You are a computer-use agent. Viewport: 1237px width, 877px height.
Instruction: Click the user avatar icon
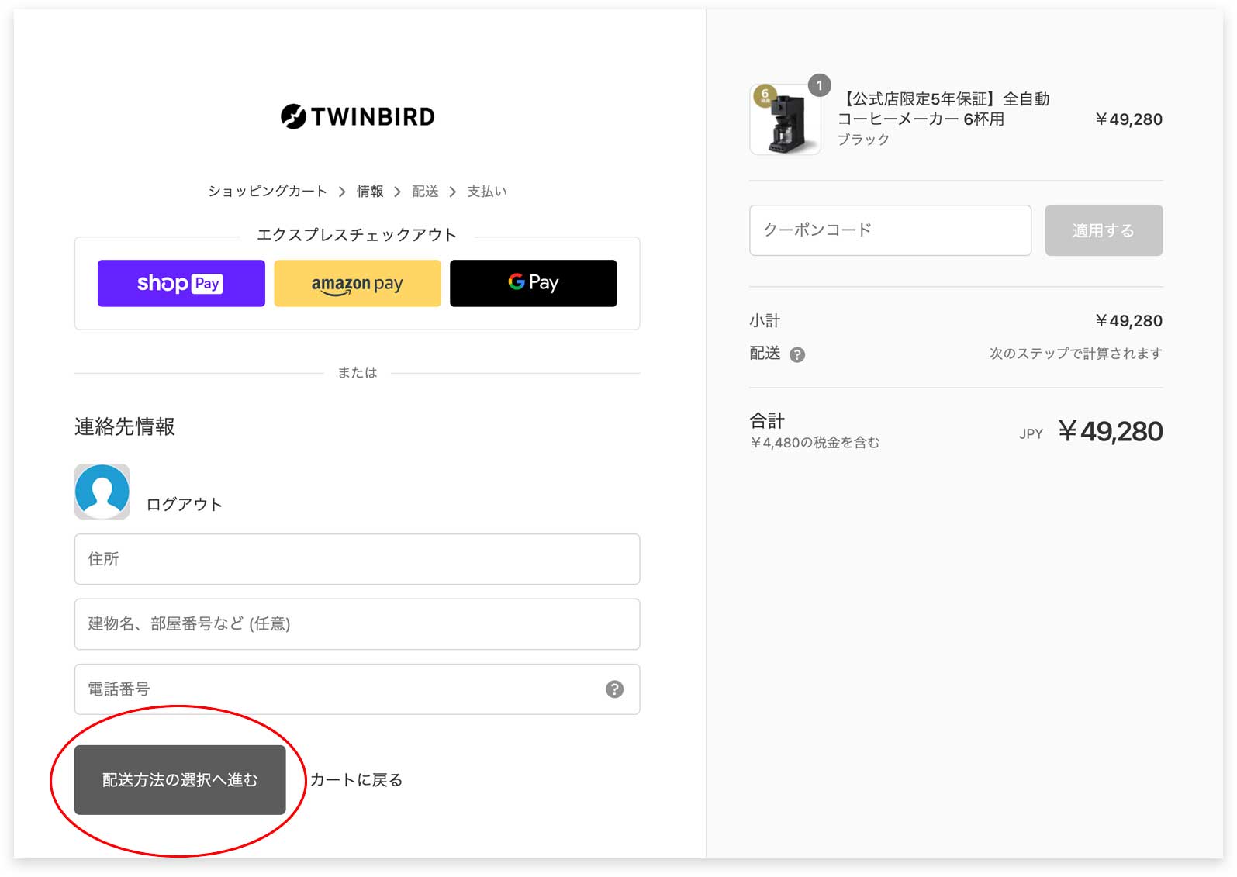point(102,492)
